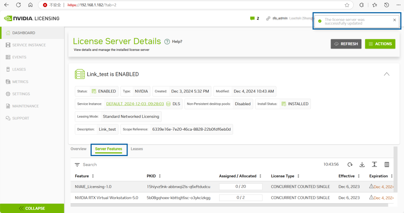404x213 pixels.
Task: Open Leases in the sidebar
Action: [32, 69]
